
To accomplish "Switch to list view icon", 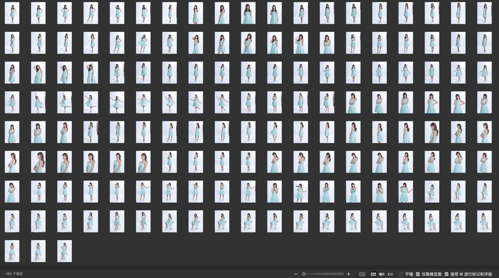I will click(x=390, y=274).
